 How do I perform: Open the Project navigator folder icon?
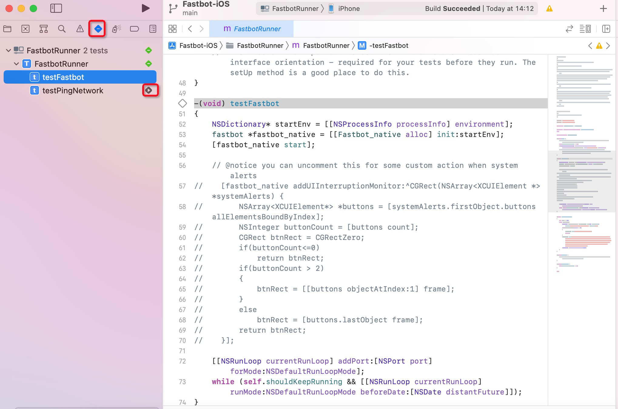8,29
